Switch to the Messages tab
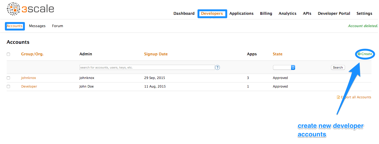Image resolution: width=379 pixels, height=144 pixels. pos(37,26)
